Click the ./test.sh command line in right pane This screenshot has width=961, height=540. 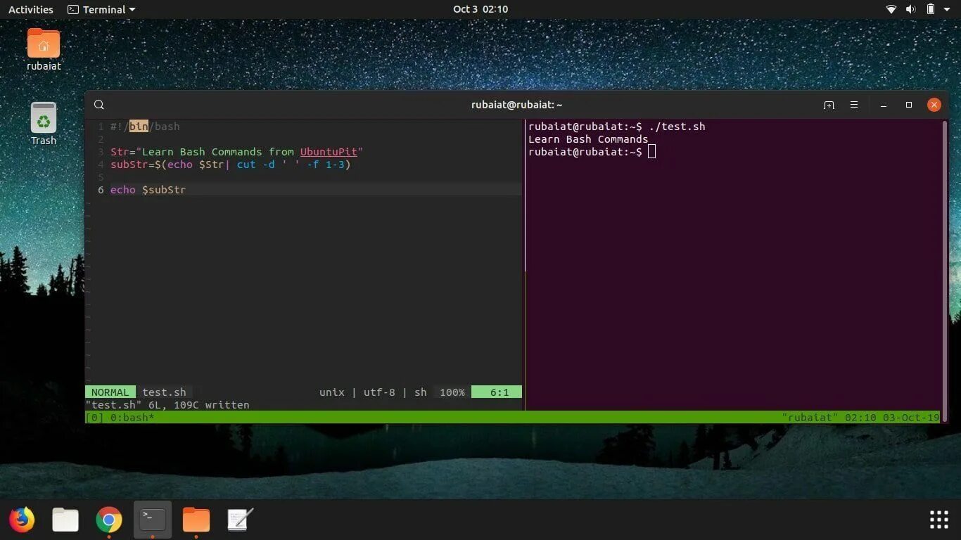click(616, 127)
